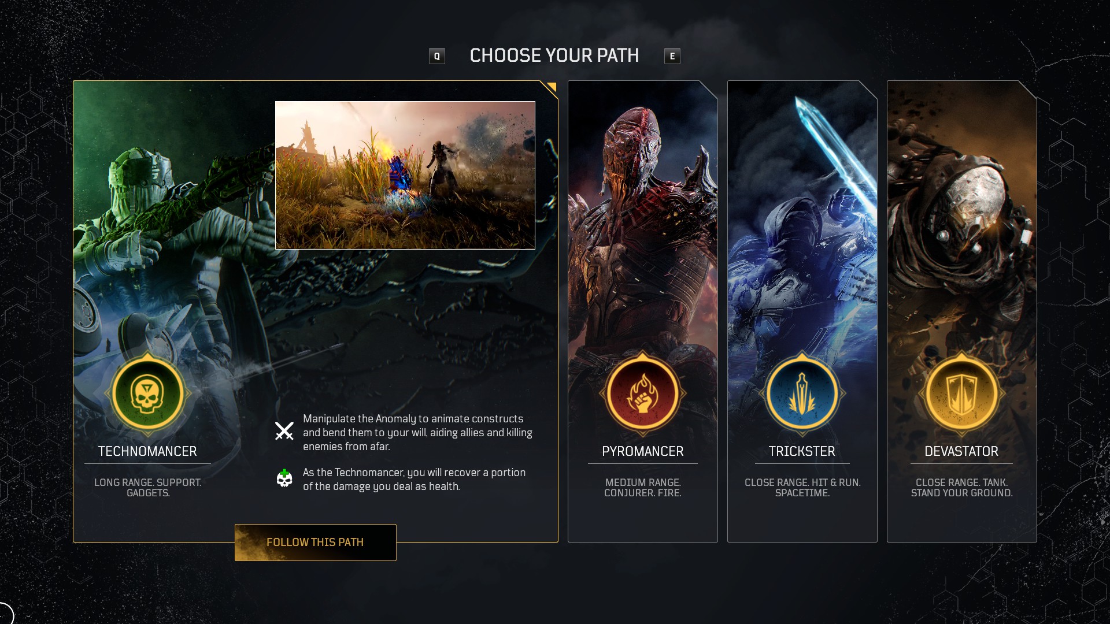Select the Pyromancer flaming fist emblem
1110x624 pixels.
(643, 393)
